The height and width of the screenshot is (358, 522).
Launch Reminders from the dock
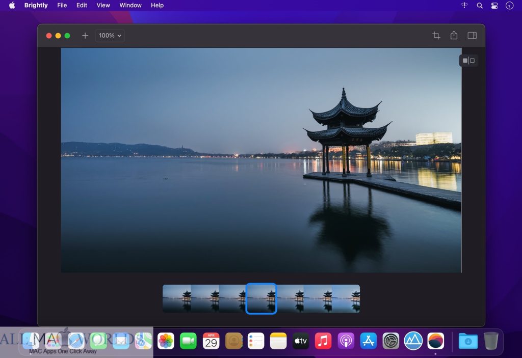pyautogui.click(x=256, y=341)
